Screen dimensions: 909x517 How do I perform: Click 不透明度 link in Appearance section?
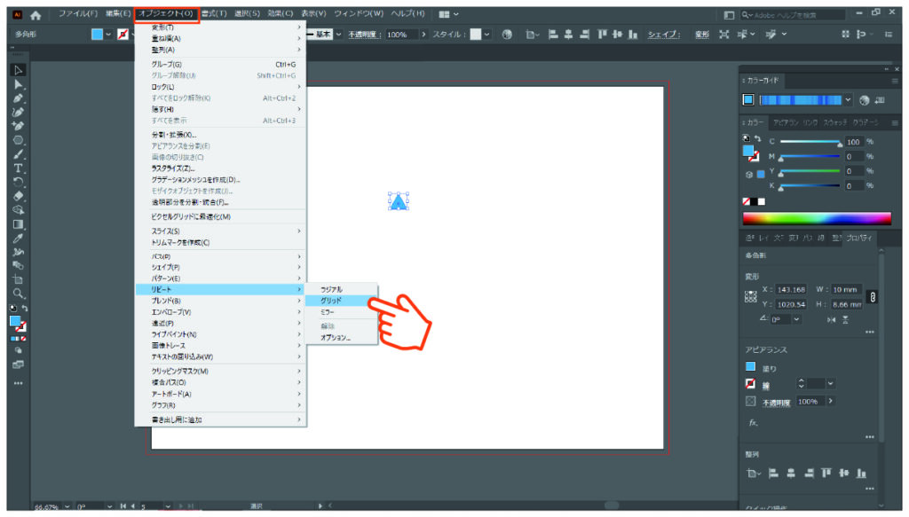click(x=776, y=403)
